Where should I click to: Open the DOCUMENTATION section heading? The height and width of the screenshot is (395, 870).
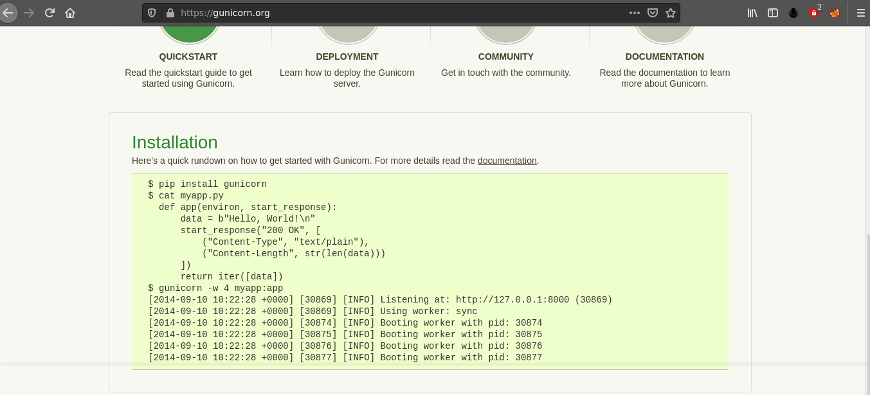(x=664, y=57)
